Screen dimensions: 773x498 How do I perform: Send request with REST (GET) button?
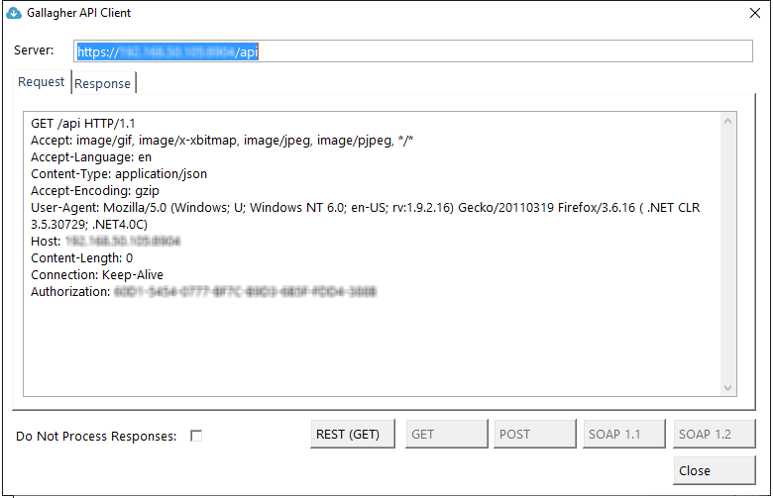tap(353, 434)
